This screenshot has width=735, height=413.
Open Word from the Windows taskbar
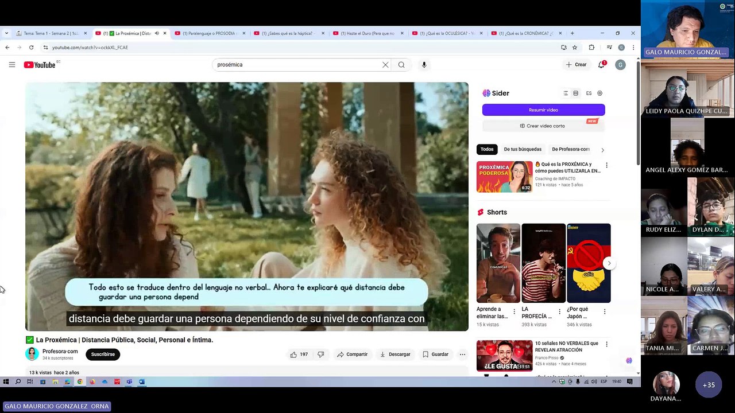[x=142, y=381]
